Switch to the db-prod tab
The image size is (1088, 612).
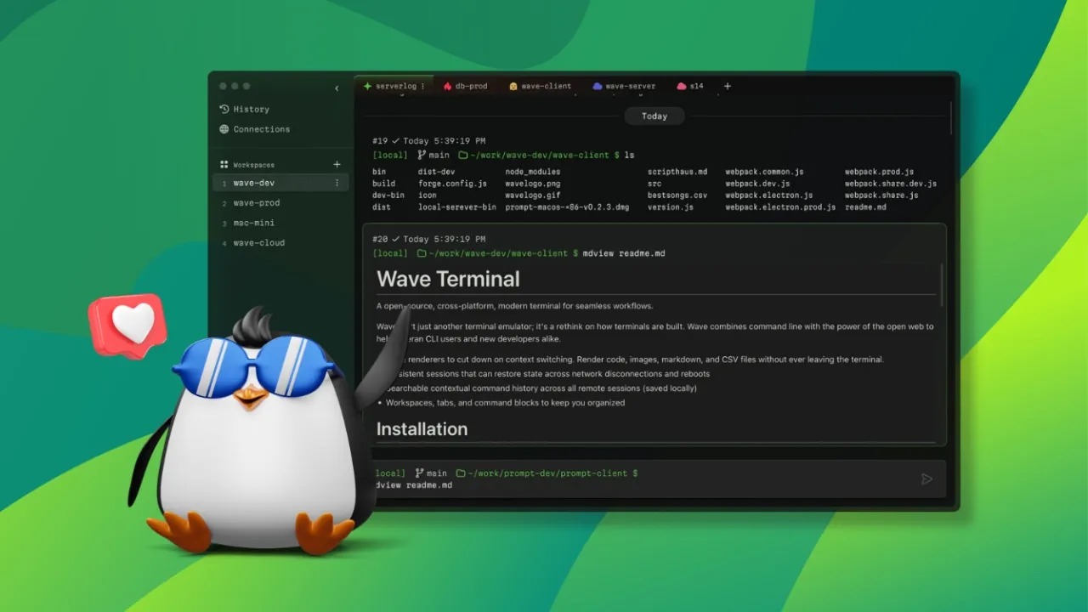[466, 86]
